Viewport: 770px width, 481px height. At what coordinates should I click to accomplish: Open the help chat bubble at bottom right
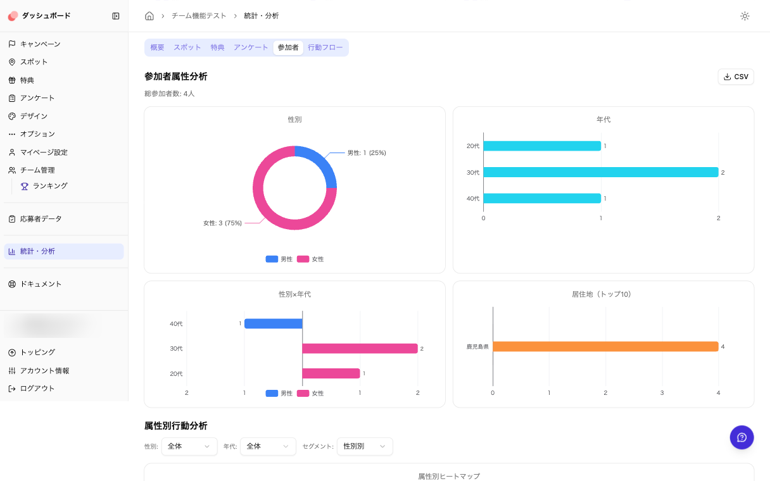point(742,437)
